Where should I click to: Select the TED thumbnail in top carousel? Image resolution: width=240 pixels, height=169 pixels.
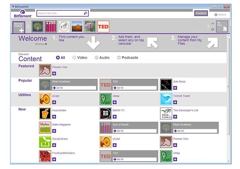(103, 26)
